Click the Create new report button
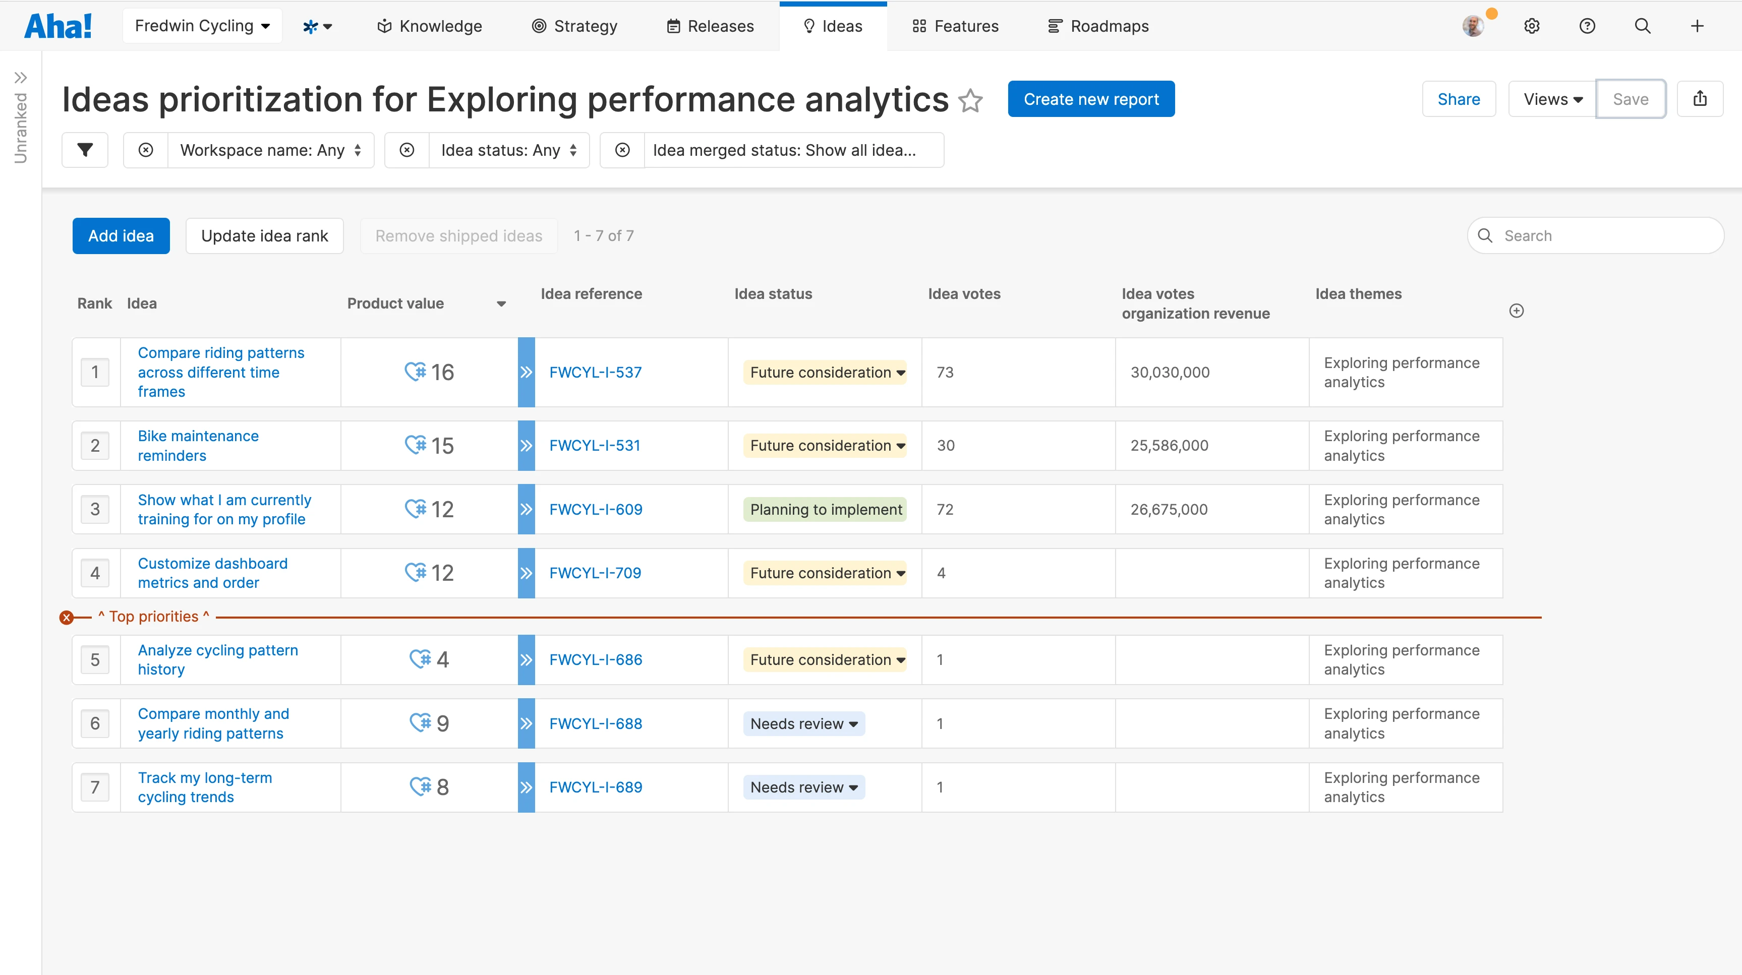The width and height of the screenshot is (1742, 975). click(x=1091, y=99)
